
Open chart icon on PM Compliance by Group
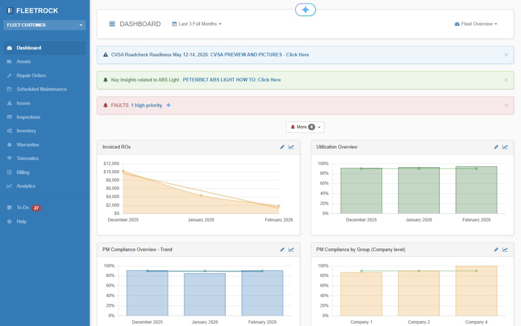(x=505, y=249)
